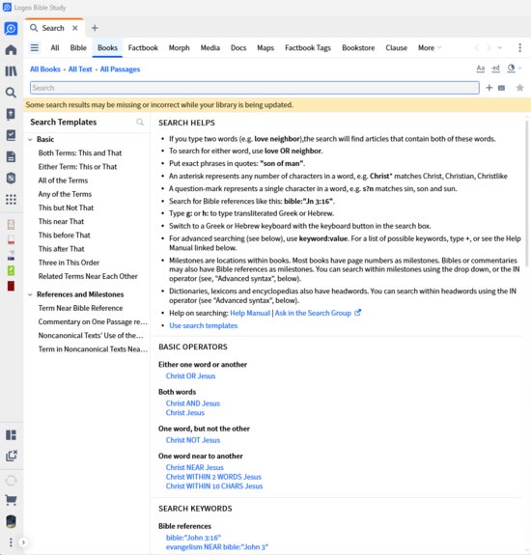Screen dimensions: 531x555
Task: Open Ask in the Search Group link
Action: 313,313
